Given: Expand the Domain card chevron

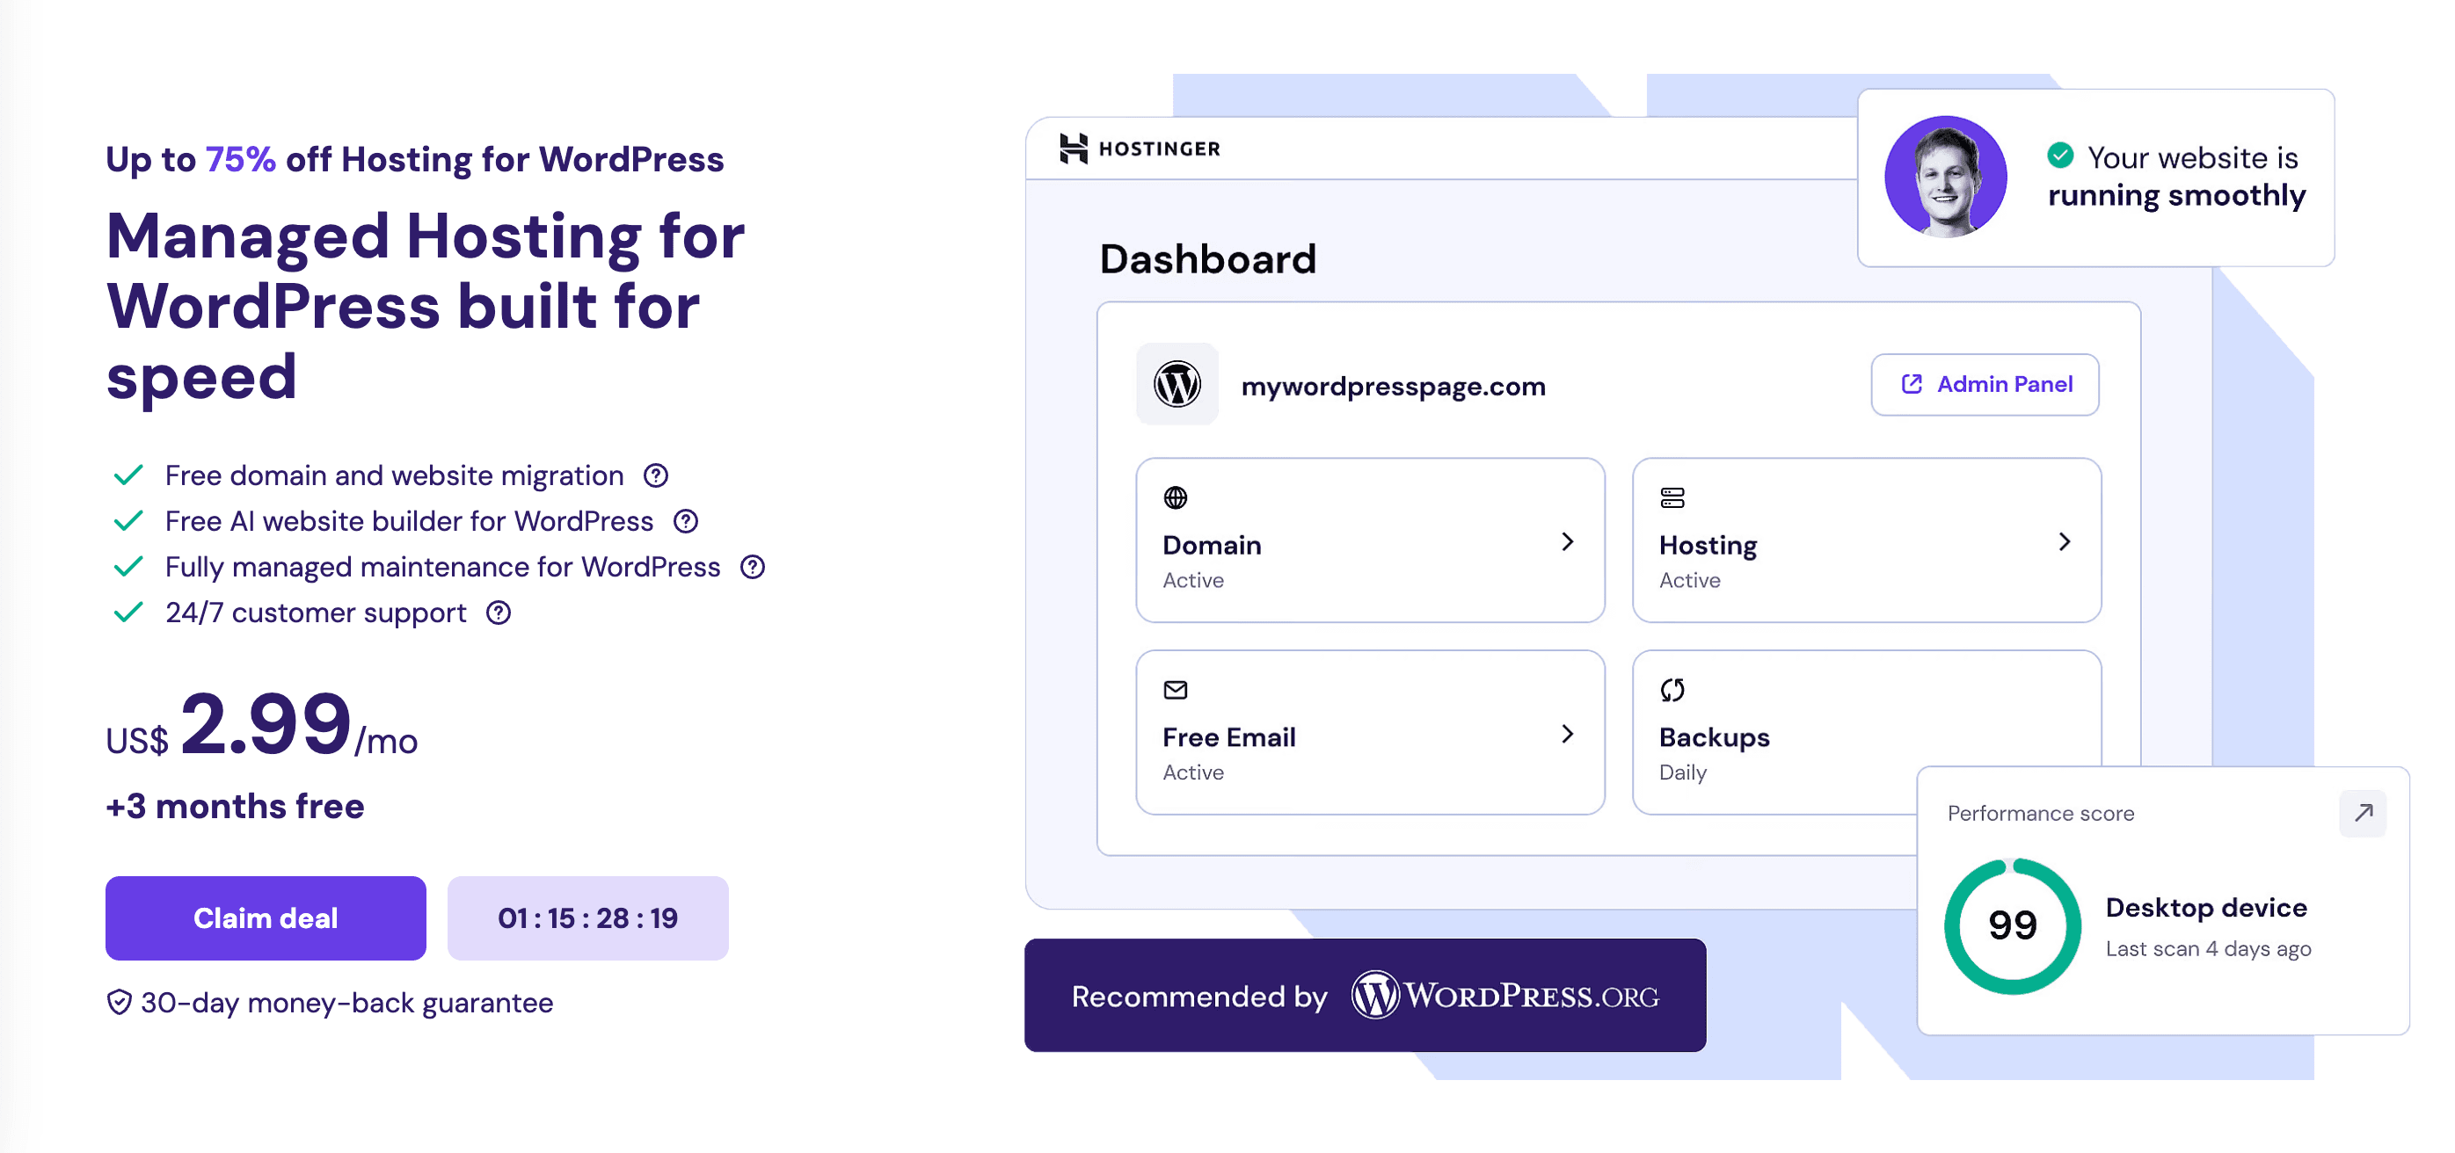Looking at the screenshot, I should pos(1568,541).
